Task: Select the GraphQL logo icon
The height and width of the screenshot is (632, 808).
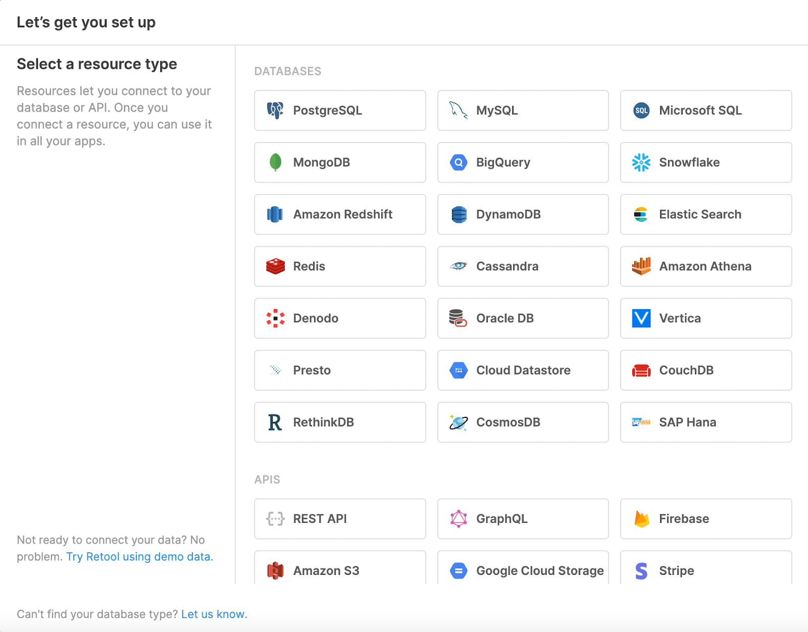Action: tap(459, 519)
